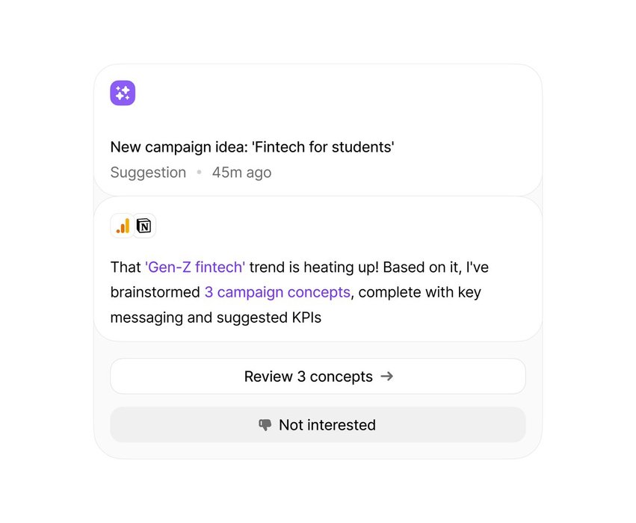This screenshot has width=636, height=523.
Task: Click the 'Review 3 concepts' button label
Action: [x=308, y=377]
